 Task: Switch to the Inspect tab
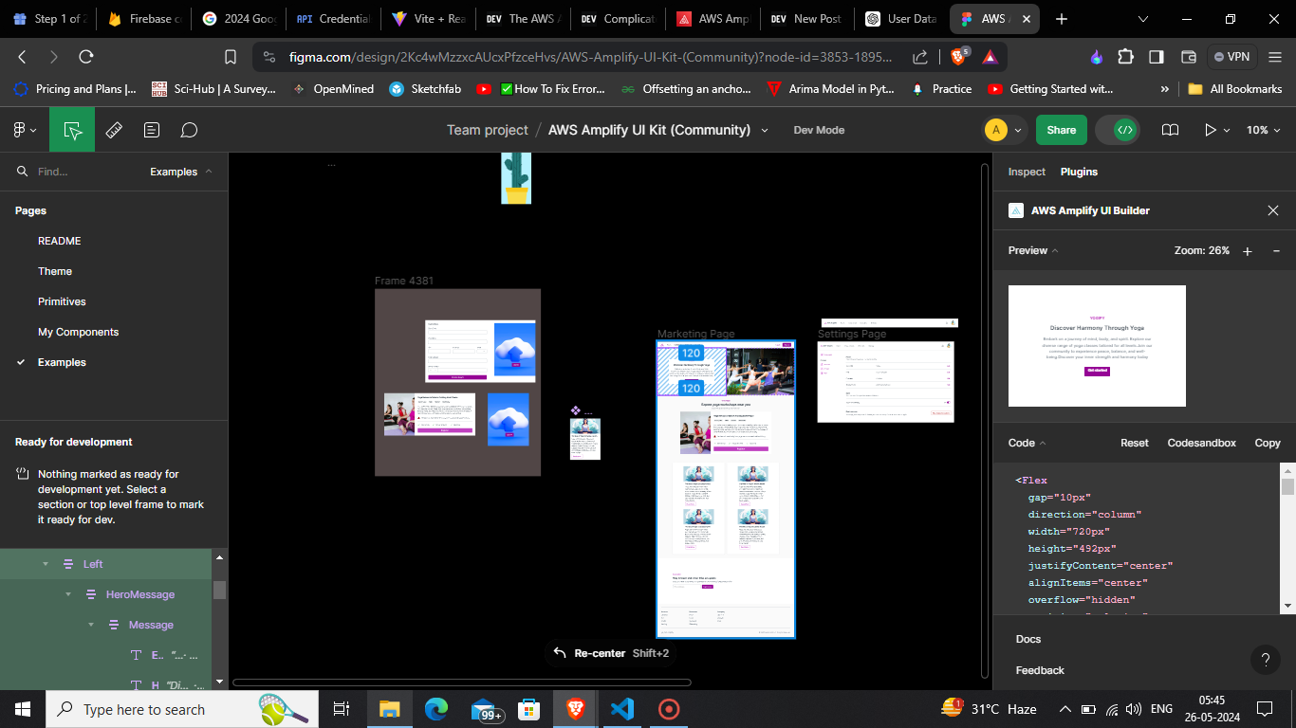(x=1026, y=172)
